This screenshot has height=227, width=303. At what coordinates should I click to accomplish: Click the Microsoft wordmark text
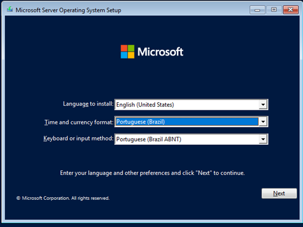point(160,52)
